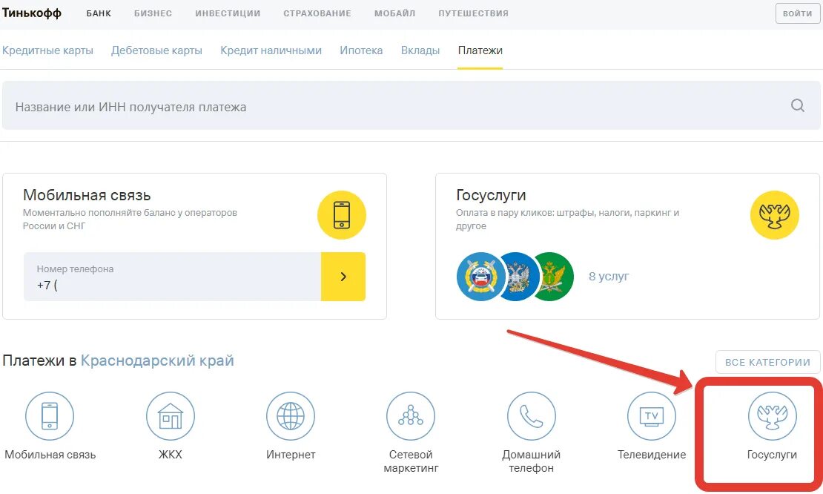Open ИНВЕСТИЦИИ top menu item

228,13
